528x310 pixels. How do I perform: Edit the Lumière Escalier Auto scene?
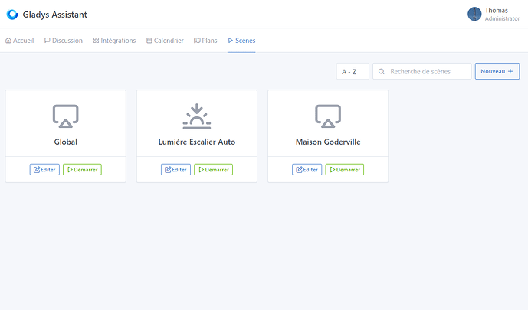click(175, 169)
